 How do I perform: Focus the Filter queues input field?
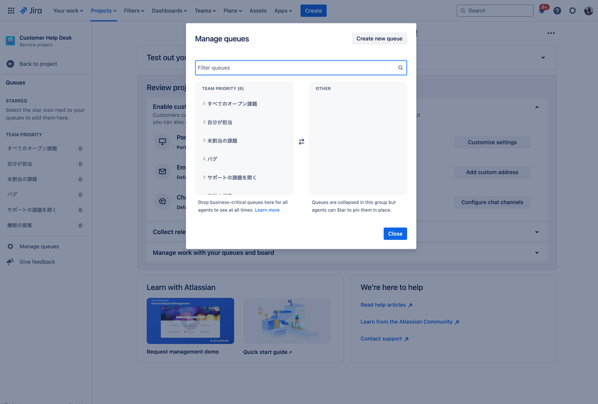click(301, 68)
